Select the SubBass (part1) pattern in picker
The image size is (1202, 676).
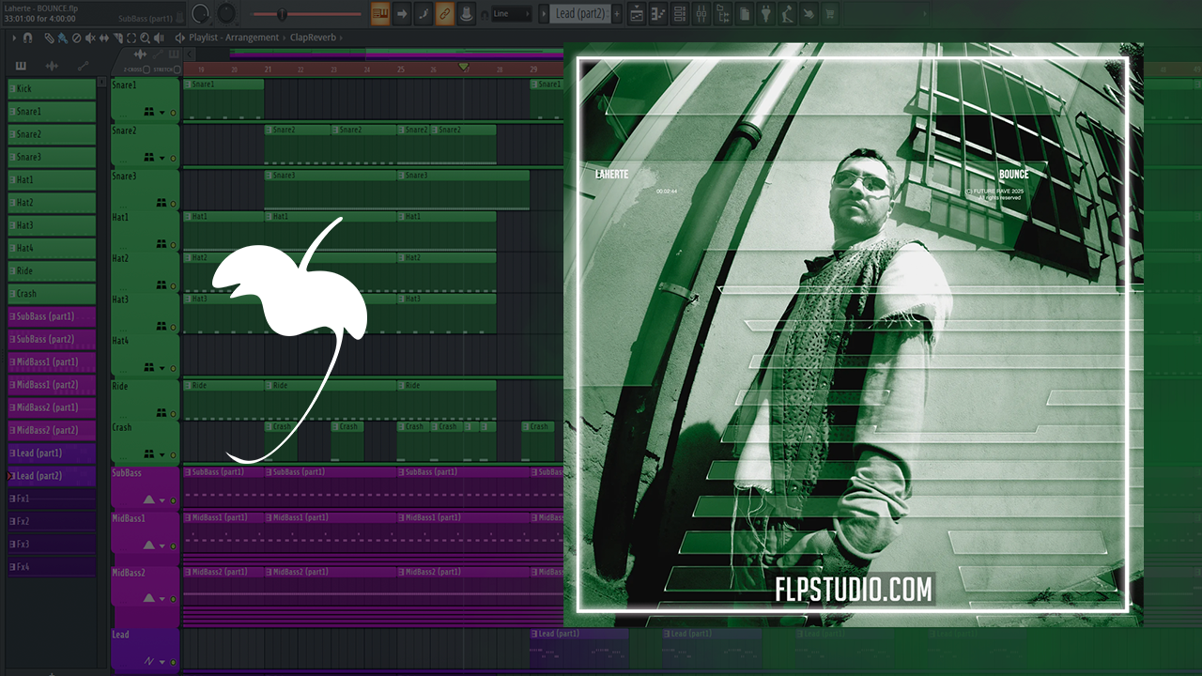[52, 316]
